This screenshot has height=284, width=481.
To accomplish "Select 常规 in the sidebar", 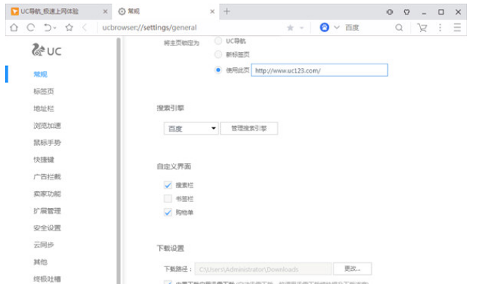I will pos(40,74).
